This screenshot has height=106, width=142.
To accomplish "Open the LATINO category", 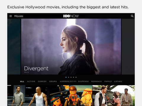I will pyautogui.click(x=118, y=82).
